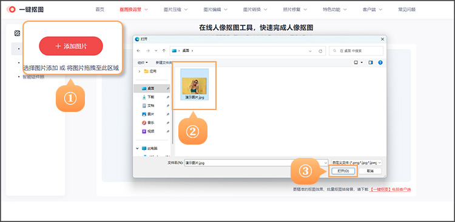The height and width of the screenshot is (222, 455).
Task: Open the 特色功能 menu
Action: pyautogui.click(x=335, y=10)
